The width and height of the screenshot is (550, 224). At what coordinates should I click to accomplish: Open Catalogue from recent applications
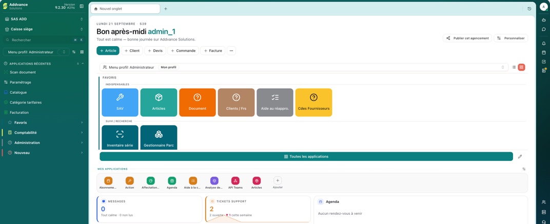(x=44, y=92)
